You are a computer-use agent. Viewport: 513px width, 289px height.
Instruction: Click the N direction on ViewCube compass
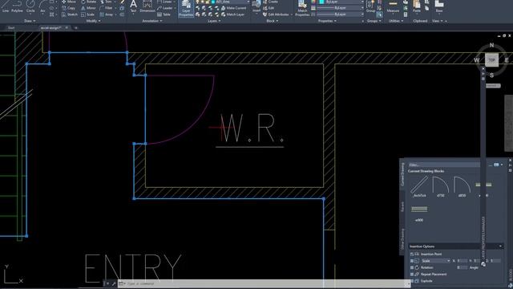point(491,45)
